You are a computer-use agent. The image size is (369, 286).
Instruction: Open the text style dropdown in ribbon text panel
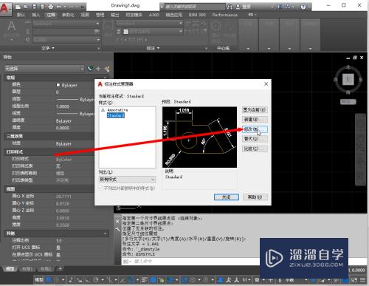click(x=66, y=24)
